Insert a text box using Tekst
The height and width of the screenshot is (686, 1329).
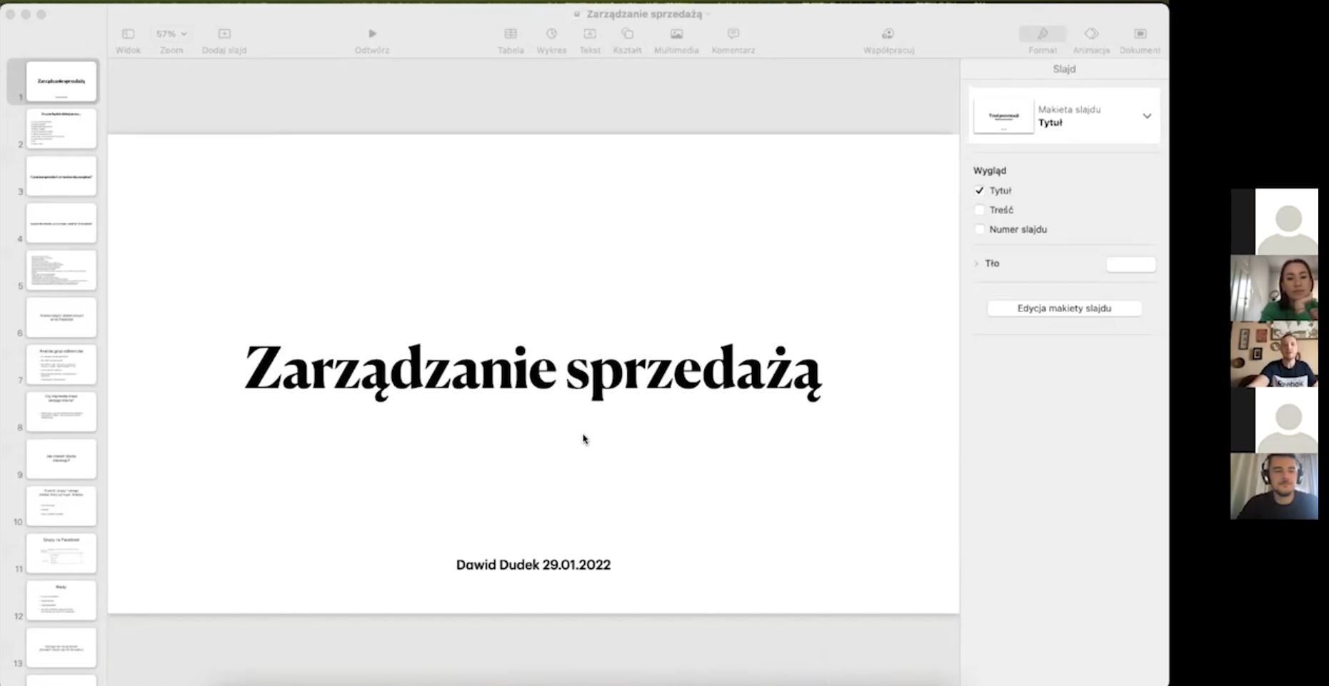590,41
